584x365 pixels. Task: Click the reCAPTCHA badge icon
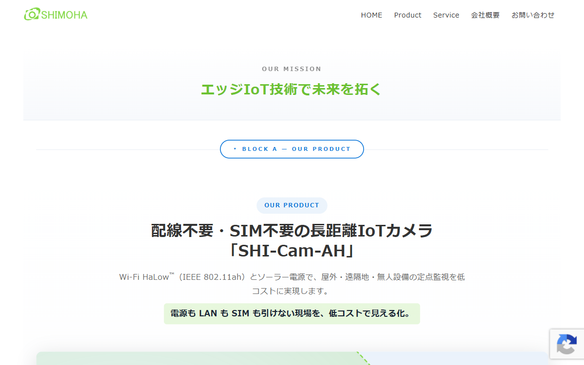point(567,344)
